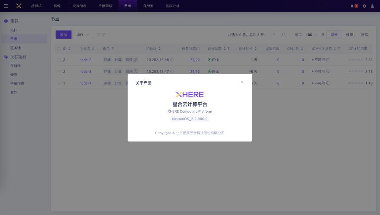Image resolution: width=380 pixels, height=215 pixels.
Task: Click the user avatar icon
Action: (372, 5)
